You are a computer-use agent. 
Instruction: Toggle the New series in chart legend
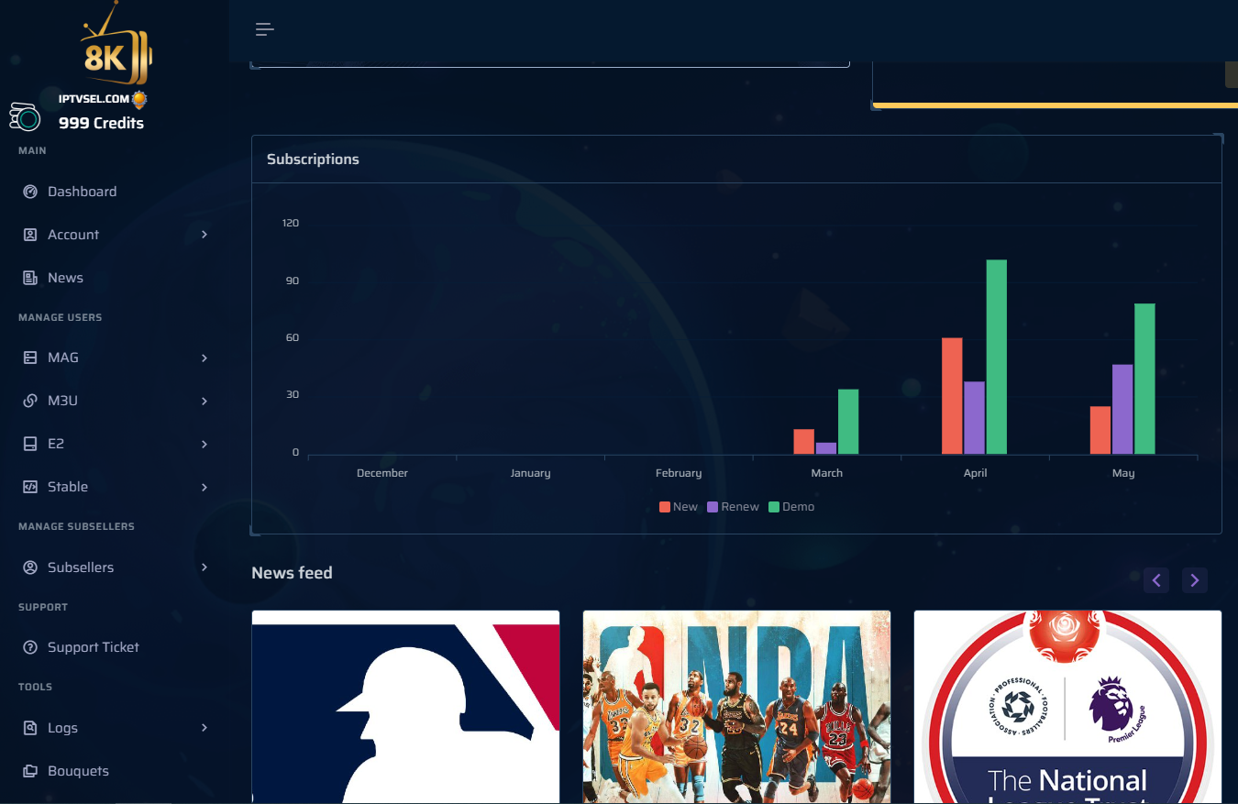point(679,507)
